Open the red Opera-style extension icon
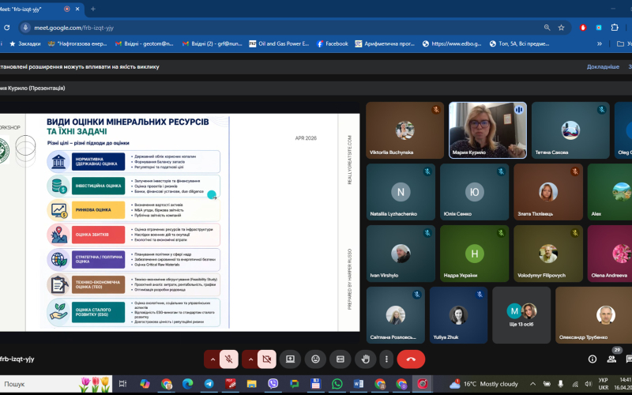The image size is (632, 395). (583, 28)
